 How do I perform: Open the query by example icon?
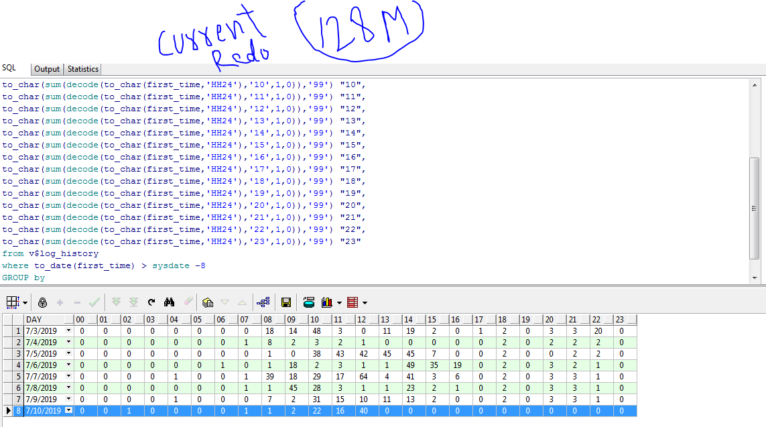tap(208, 302)
